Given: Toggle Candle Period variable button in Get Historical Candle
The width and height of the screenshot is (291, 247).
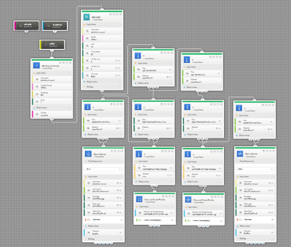Looking at the screenshot, I should tap(37, 87).
